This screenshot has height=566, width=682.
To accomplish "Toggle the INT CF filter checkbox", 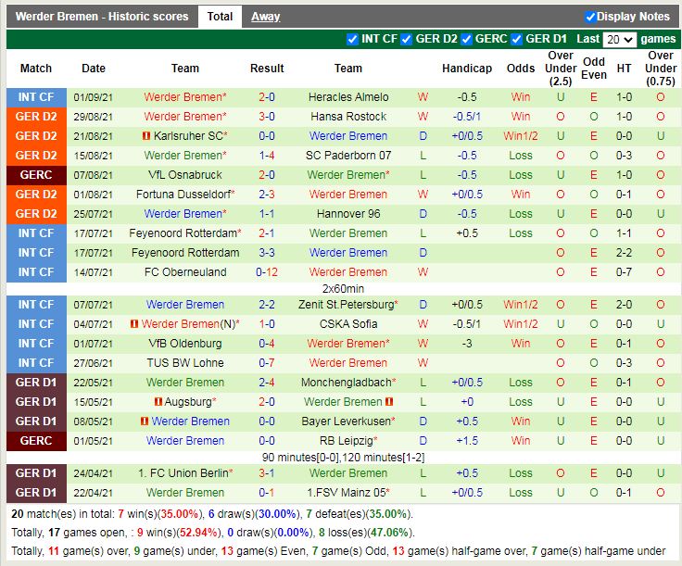I will point(352,39).
